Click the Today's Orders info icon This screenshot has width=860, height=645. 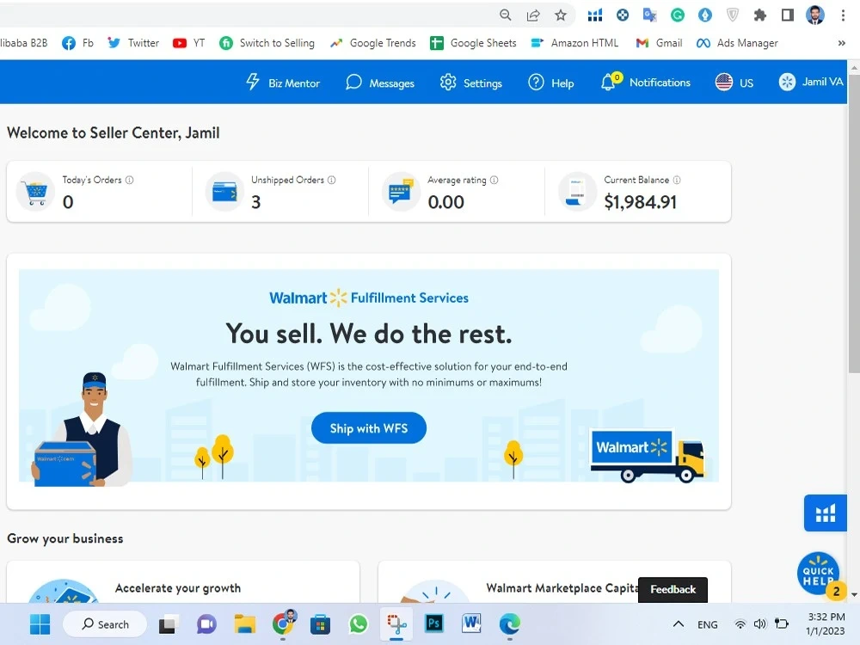pyautogui.click(x=130, y=180)
